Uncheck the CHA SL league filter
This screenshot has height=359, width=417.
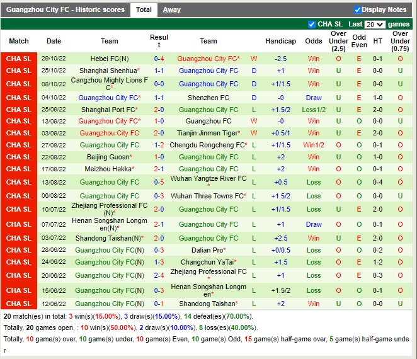312,24
